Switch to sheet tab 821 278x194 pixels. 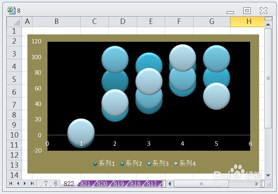(85, 184)
